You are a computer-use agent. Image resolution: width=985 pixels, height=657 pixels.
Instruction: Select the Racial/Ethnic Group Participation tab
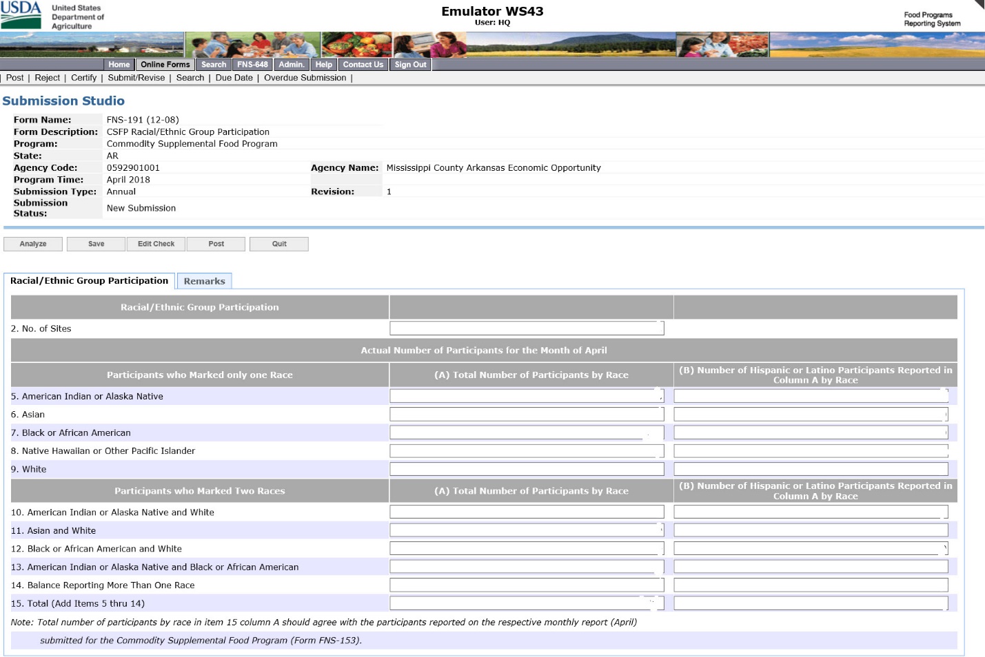(x=89, y=280)
